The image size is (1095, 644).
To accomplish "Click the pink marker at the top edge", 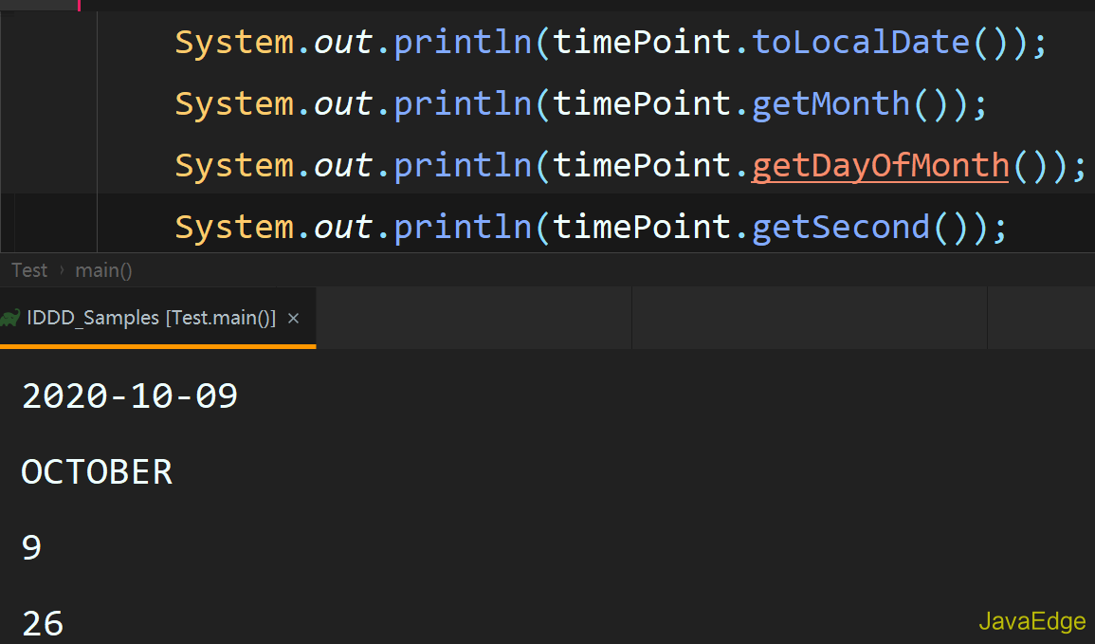I will pyautogui.click(x=81, y=5).
